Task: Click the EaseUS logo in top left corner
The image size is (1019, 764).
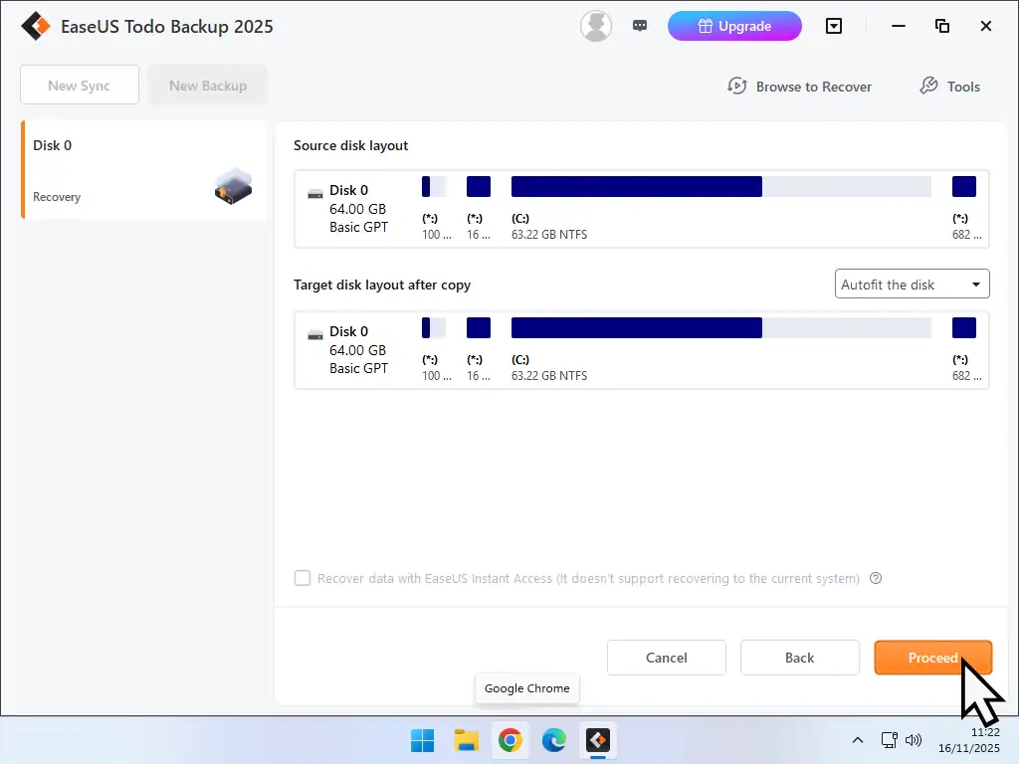Action: [x=35, y=26]
